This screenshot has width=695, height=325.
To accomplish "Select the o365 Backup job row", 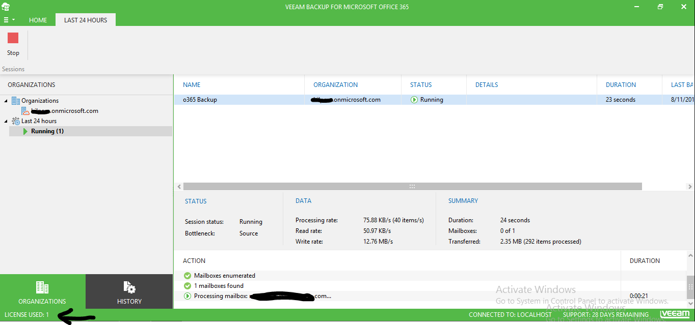I will [434, 100].
